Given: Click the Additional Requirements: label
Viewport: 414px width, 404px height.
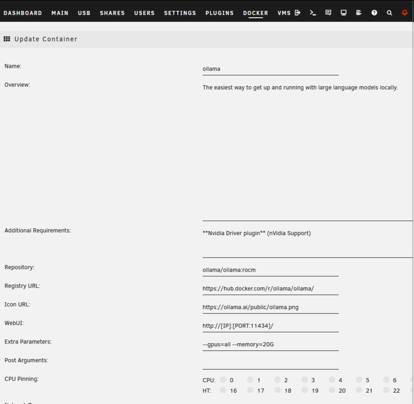Looking at the screenshot, I should [38, 231].
